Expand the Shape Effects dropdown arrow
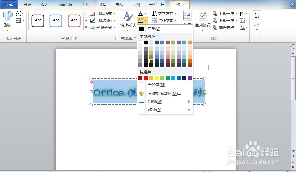 115,28
